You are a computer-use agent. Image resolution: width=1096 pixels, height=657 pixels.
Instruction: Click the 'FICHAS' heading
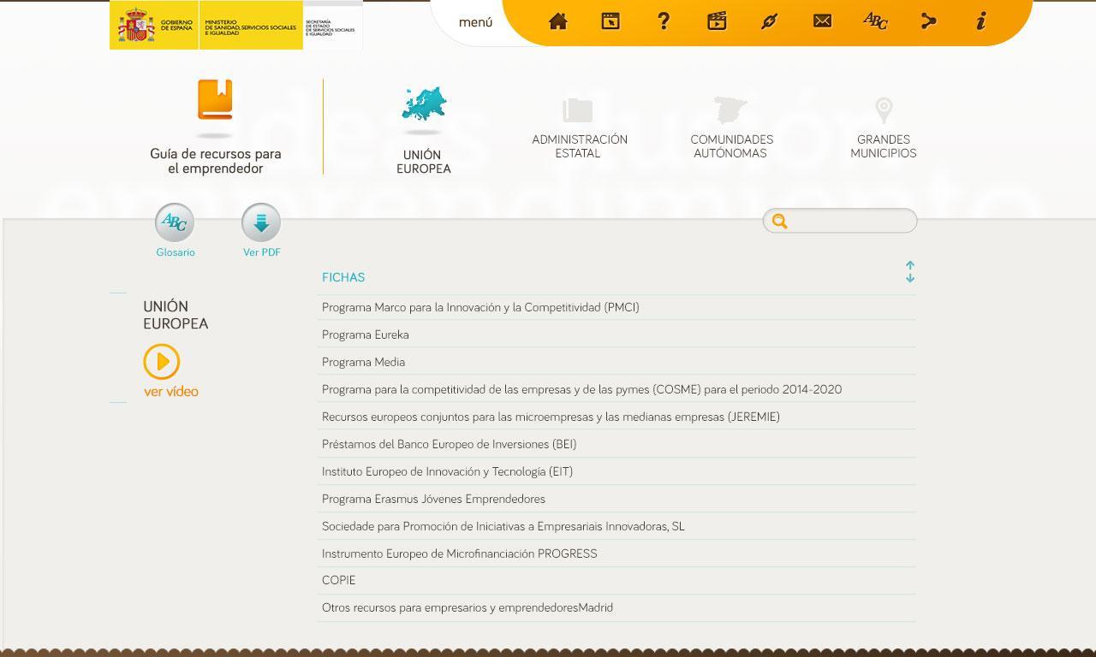point(343,277)
